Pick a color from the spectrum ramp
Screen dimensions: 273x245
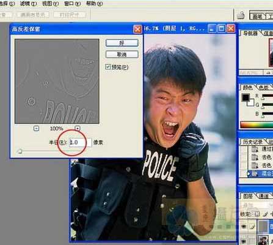pos(257,125)
